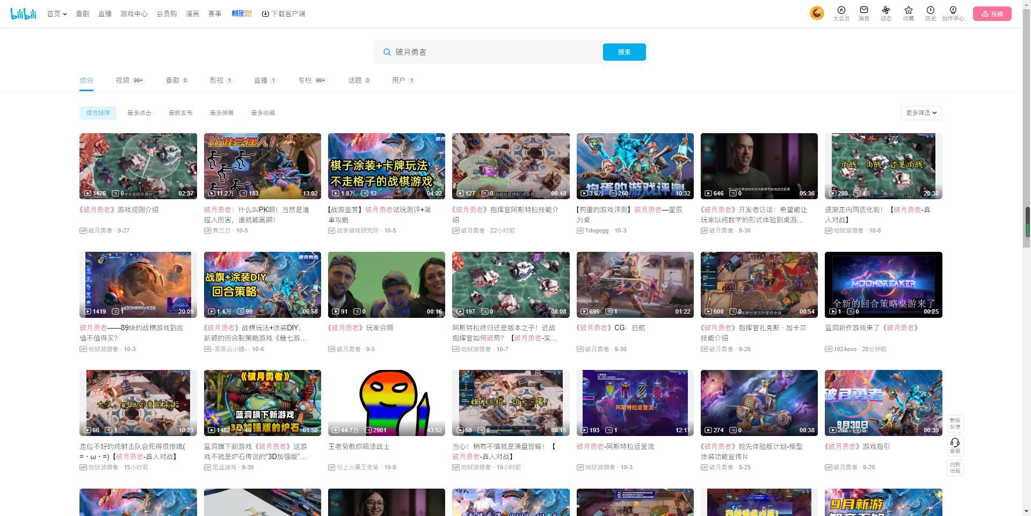Open title 《破月勇者》指挥官阿斯特拉技能介绍
The width and height of the screenshot is (1031, 516).
click(505, 215)
